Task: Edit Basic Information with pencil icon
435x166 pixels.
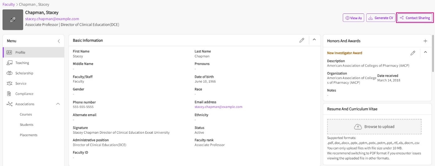Action: 302,40
